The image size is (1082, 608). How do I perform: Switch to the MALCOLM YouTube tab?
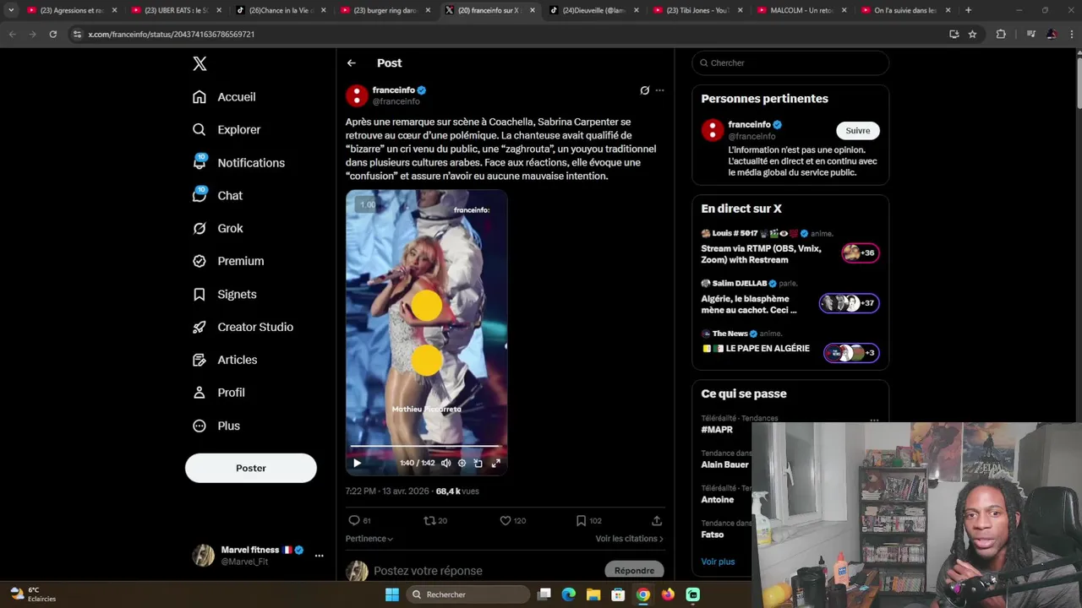point(801,10)
